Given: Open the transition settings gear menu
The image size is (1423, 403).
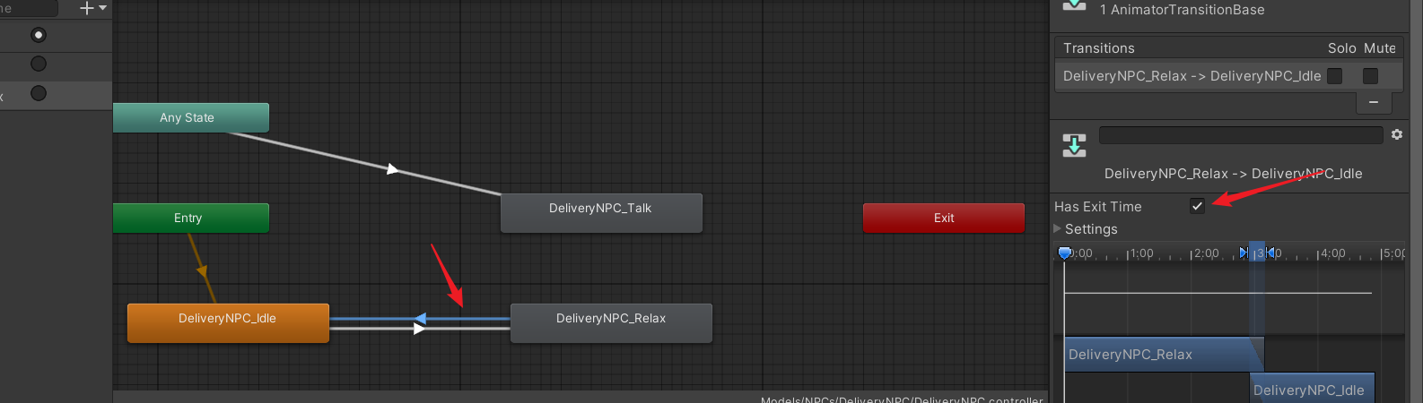Looking at the screenshot, I should pyautogui.click(x=1397, y=134).
